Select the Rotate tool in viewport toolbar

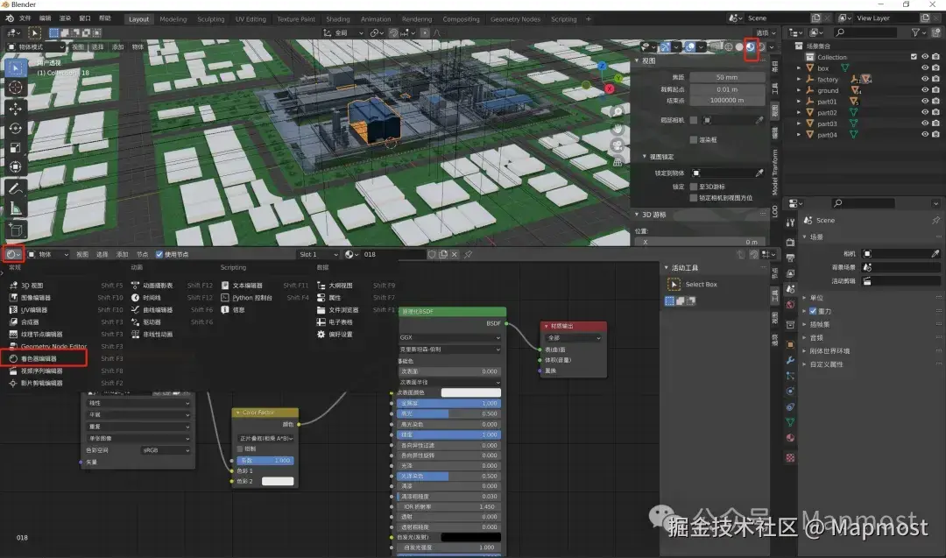click(x=16, y=128)
